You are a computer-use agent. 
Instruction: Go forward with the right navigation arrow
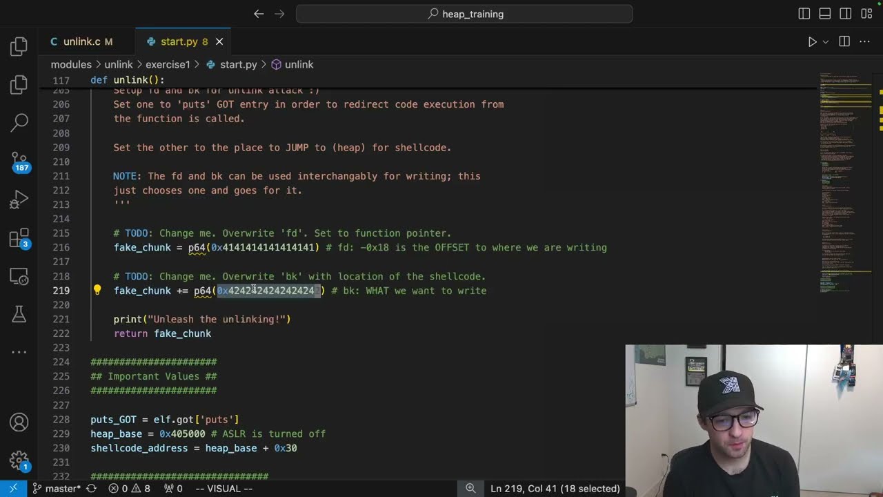(279, 14)
